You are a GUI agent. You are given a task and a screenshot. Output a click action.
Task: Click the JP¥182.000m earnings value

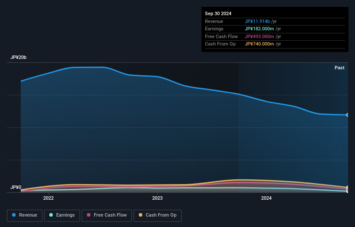point(259,29)
